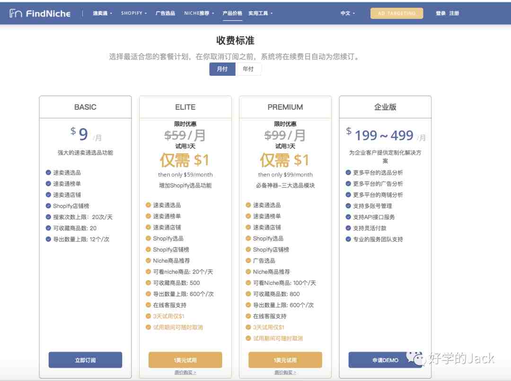This screenshot has width=511, height=381.
Task: Click "试用期间可随时取消" in the ELITE list
Action: [x=178, y=327]
